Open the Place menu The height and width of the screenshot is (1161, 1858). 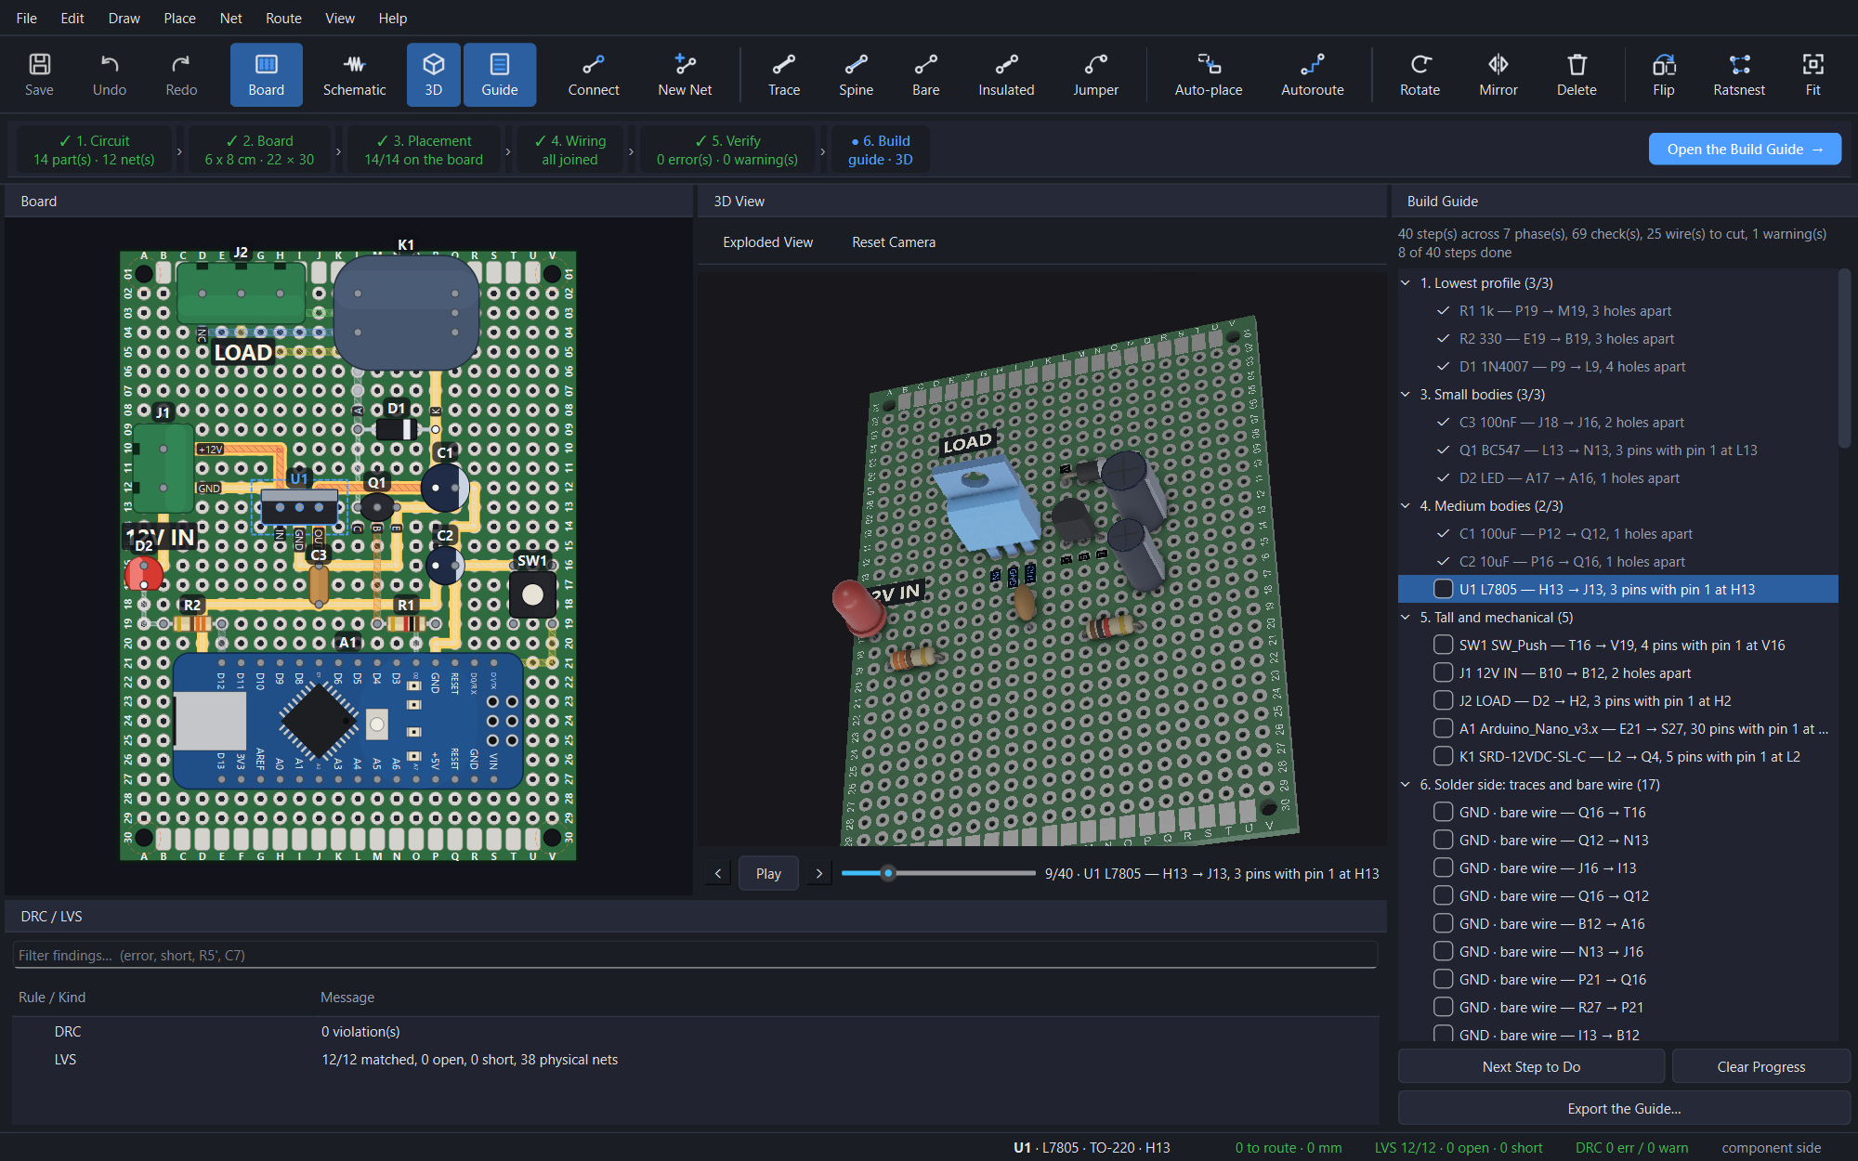coord(179,18)
